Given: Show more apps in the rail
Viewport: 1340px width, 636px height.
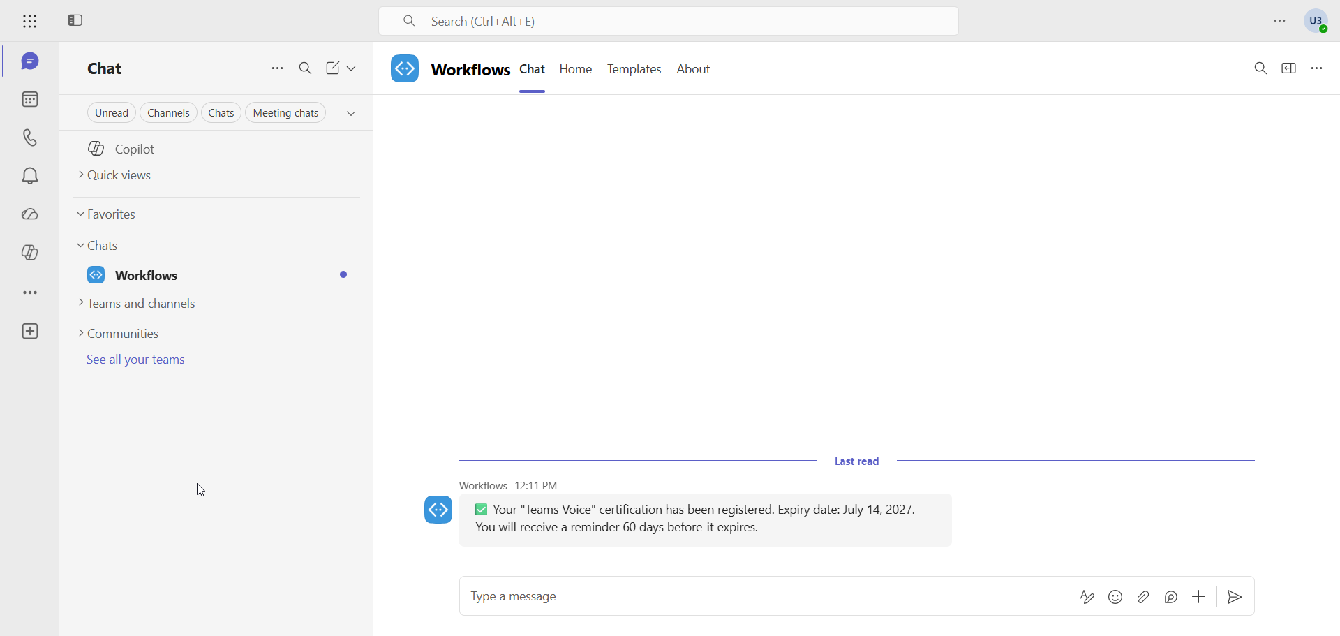Looking at the screenshot, I should (30, 293).
